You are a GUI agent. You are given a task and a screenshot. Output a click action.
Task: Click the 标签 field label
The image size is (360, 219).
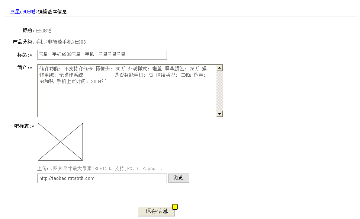[x=25, y=55]
